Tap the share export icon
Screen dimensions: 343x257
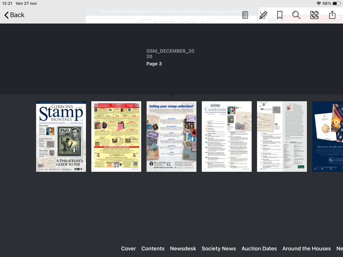pos(332,15)
